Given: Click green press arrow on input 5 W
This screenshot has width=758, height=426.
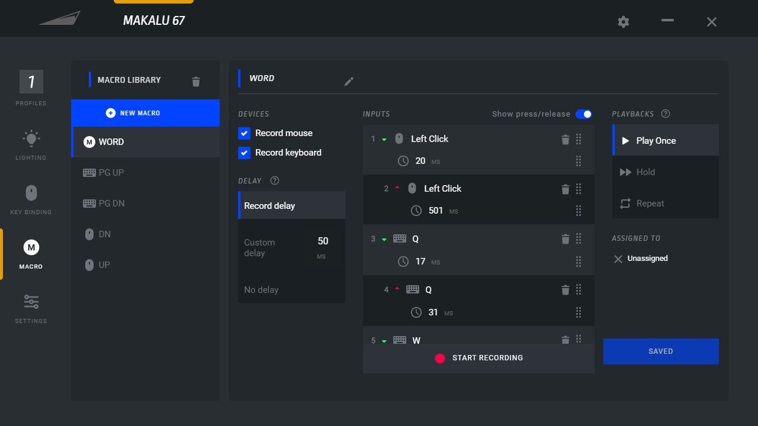Looking at the screenshot, I should [x=384, y=341].
